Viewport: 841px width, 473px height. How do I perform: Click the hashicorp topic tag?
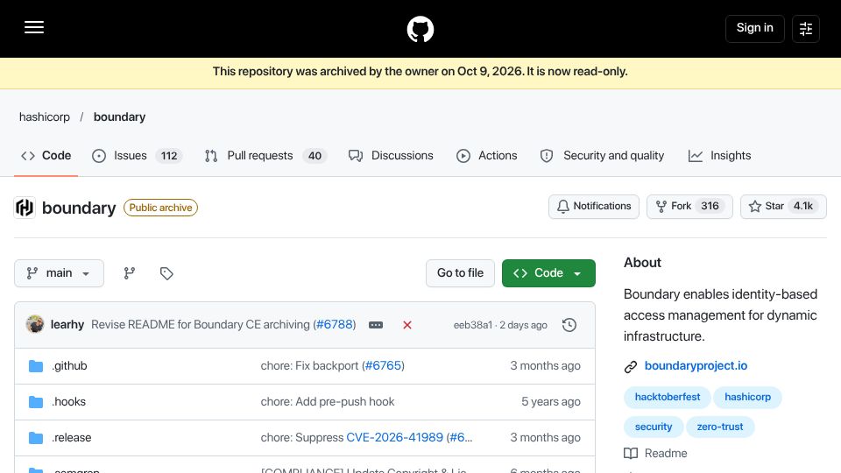pyautogui.click(x=747, y=398)
